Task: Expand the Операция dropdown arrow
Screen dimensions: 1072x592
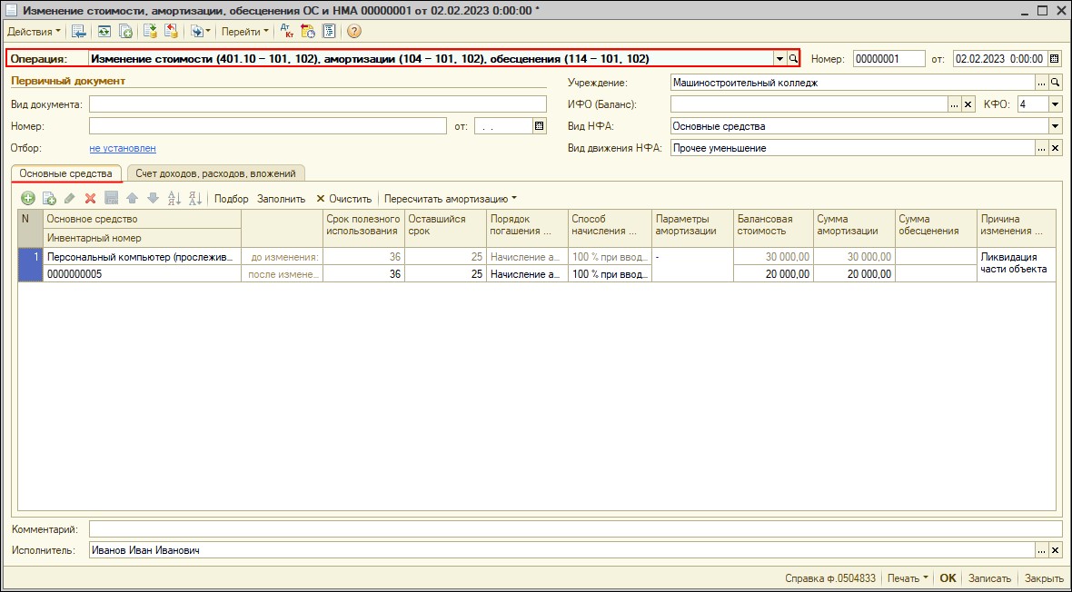Action: [779, 59]
